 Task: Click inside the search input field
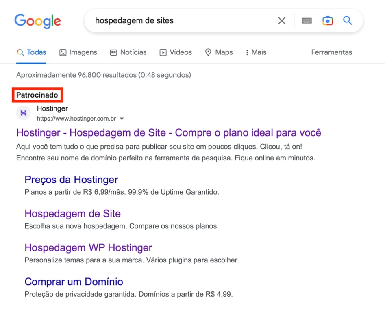click(x=183, y=20)
